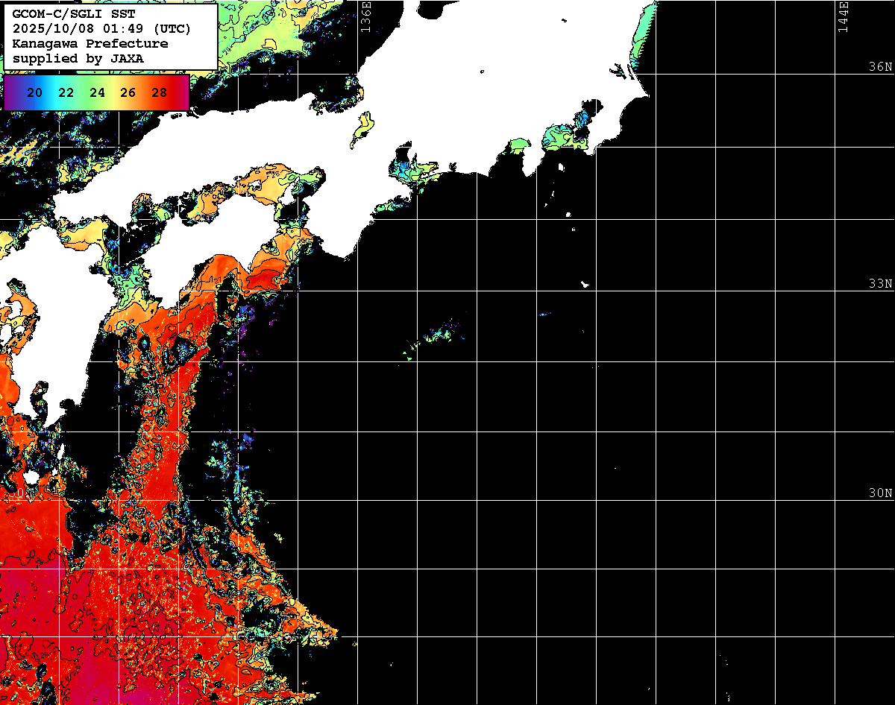Select the 20 value on temperature scale
The height and width of the screenshot is (705, 895).
coord(34,92)
